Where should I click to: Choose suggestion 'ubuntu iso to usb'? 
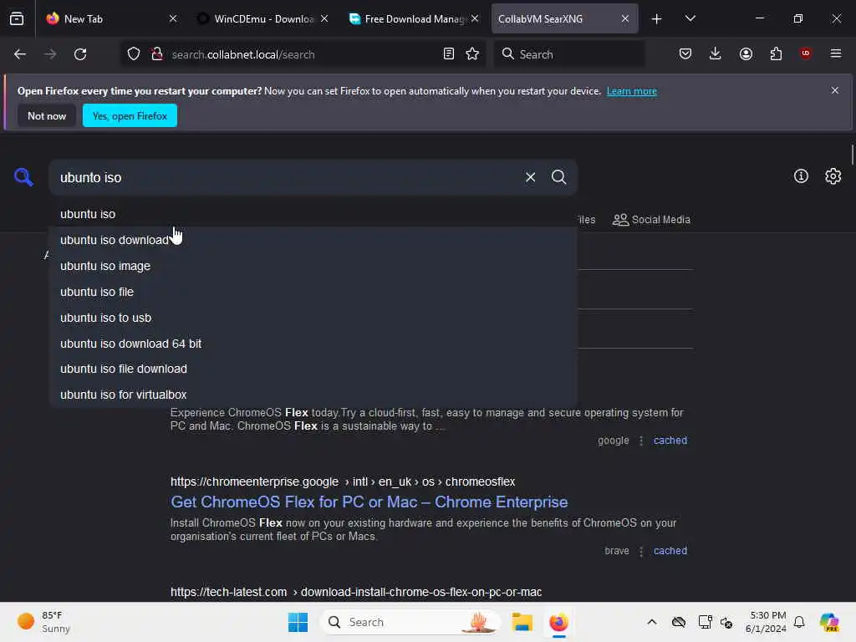(313, 318)
